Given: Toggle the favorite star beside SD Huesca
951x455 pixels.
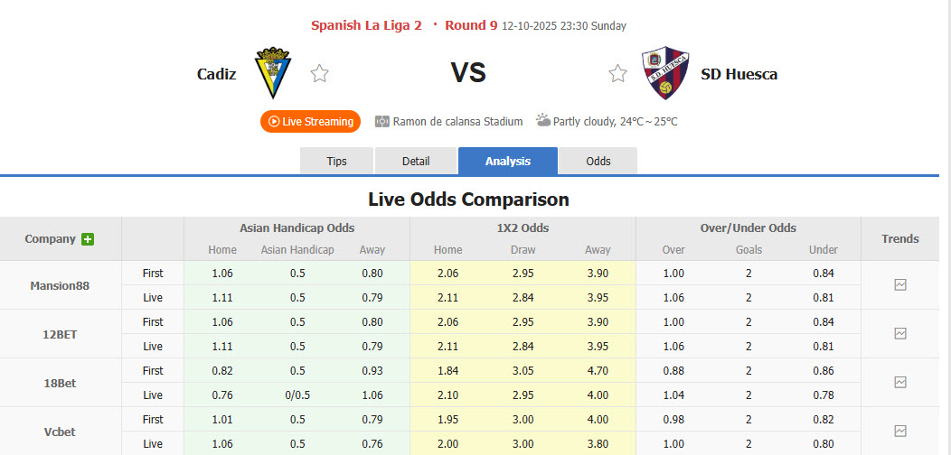Looking at the screenshot, I should point(617,74).
